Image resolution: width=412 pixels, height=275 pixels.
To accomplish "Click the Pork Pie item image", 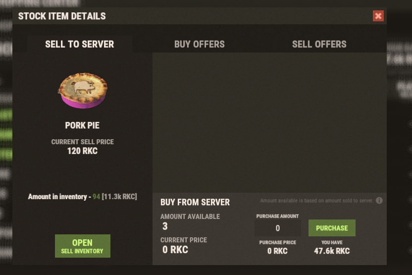I will pos(83,91).
